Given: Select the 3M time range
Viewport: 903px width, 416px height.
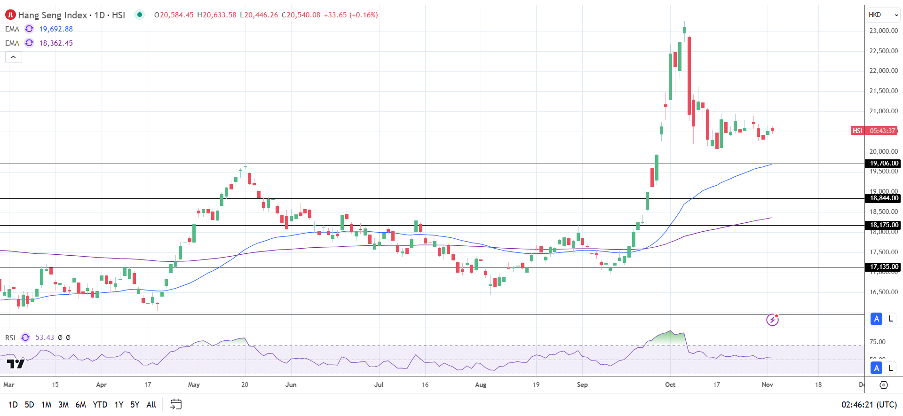Looking at the screenshot, I should [63, 404].
